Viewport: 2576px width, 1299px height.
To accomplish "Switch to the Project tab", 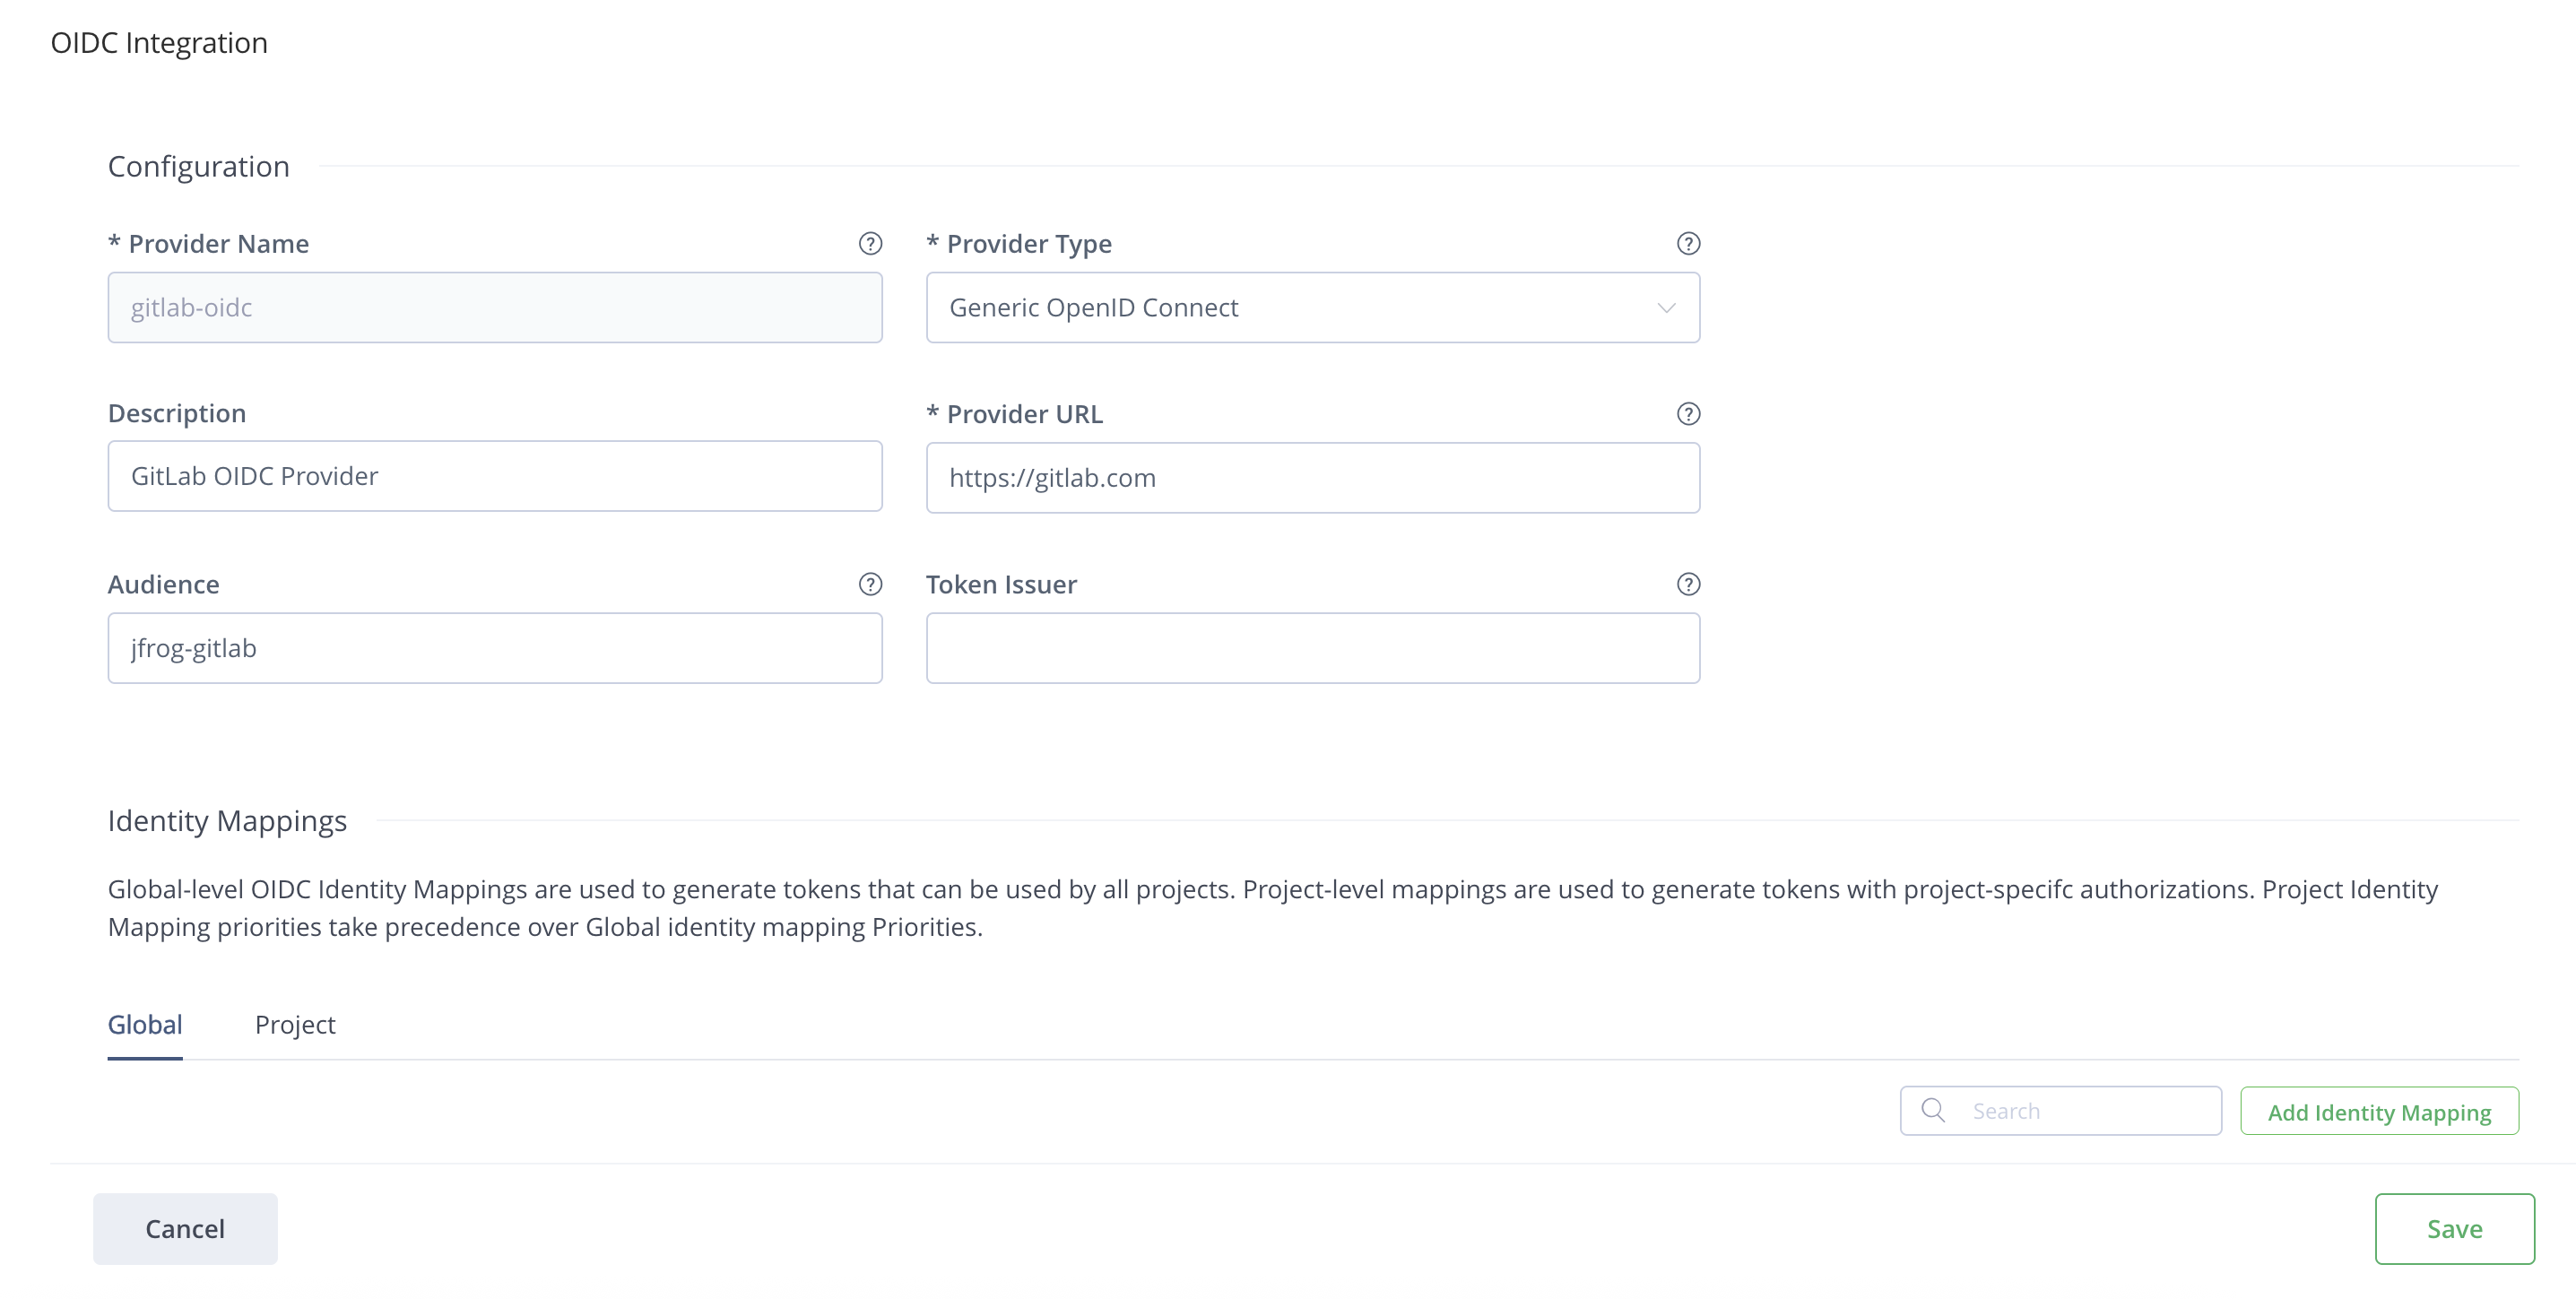I will coord(295,1025).
